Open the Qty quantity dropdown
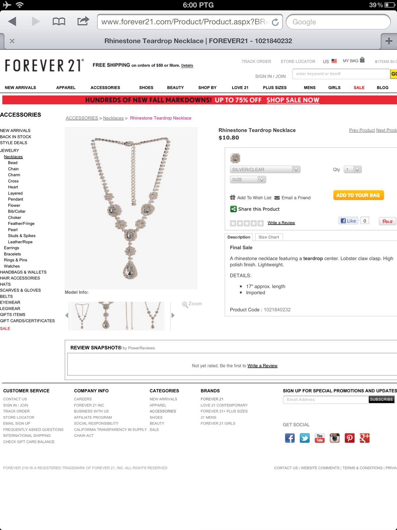 tap(353, 170)
